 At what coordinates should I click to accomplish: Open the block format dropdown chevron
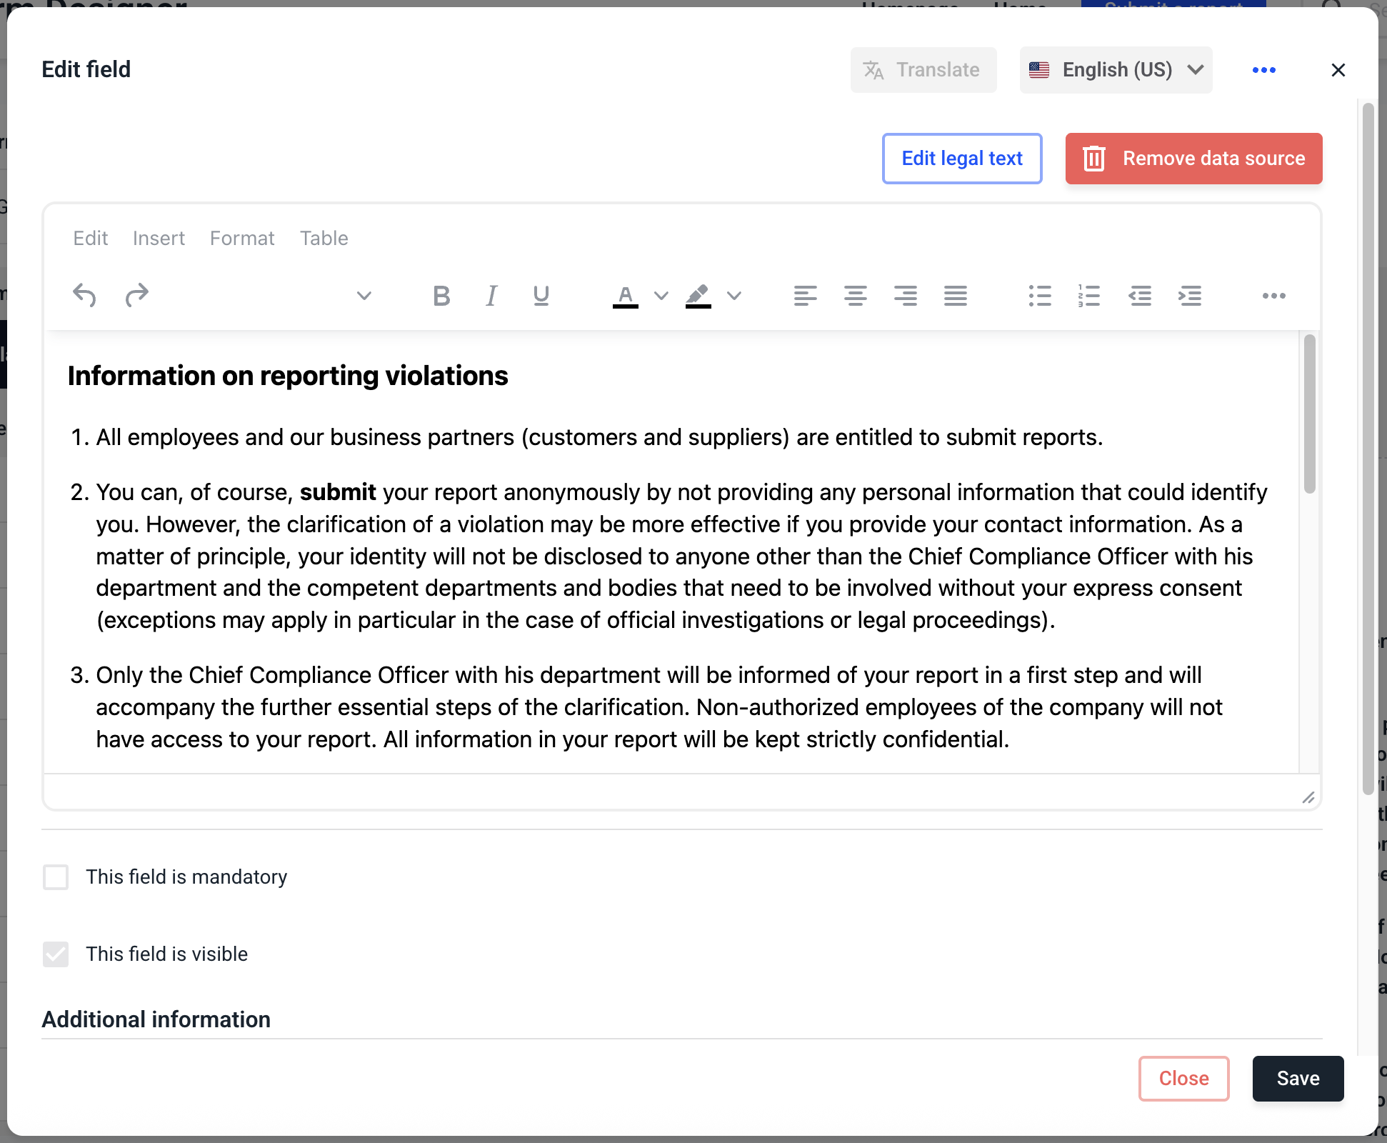tap(364, 295)
